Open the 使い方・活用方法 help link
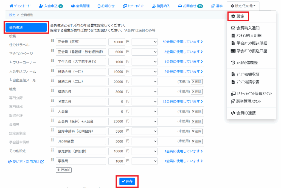The image size is (281, 188). (26, 162)
